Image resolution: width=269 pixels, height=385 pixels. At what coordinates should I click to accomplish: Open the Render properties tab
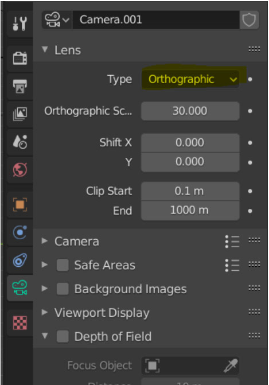pyautogui.click(x=20, y=58)
